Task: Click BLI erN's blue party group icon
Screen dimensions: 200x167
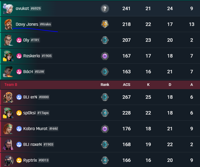Action: point(19,97)
